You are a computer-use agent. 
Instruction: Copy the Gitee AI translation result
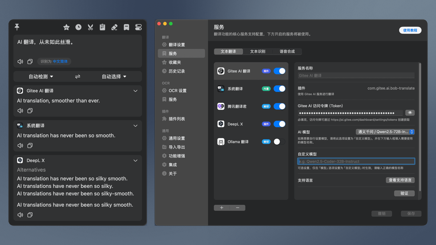tap(30, 111)
